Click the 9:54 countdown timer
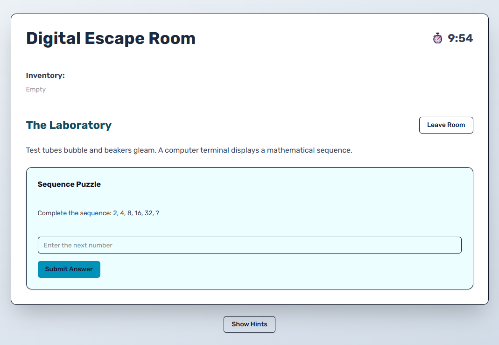 [460, 38]
